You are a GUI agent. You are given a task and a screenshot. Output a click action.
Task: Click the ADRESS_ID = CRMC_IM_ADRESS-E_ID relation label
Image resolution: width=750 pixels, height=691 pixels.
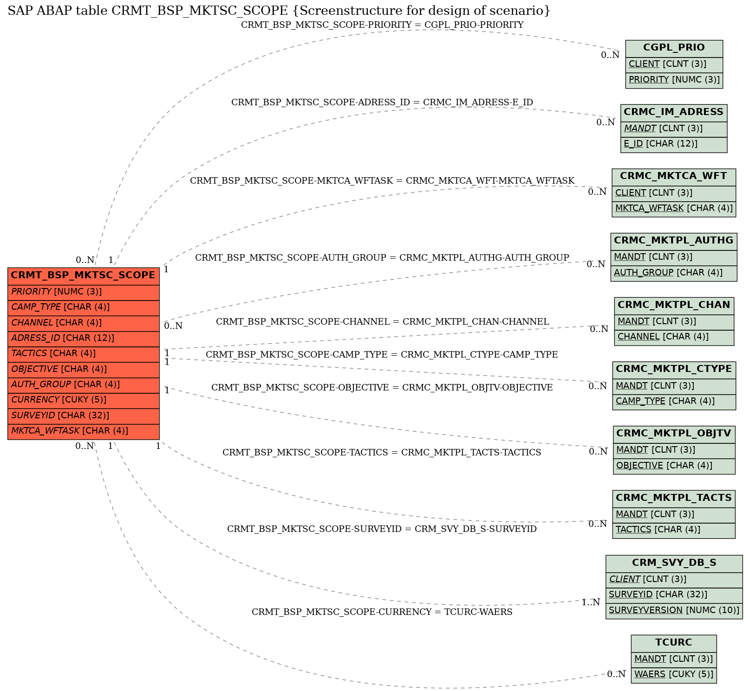pyautogui.click(x=382, y=102)
